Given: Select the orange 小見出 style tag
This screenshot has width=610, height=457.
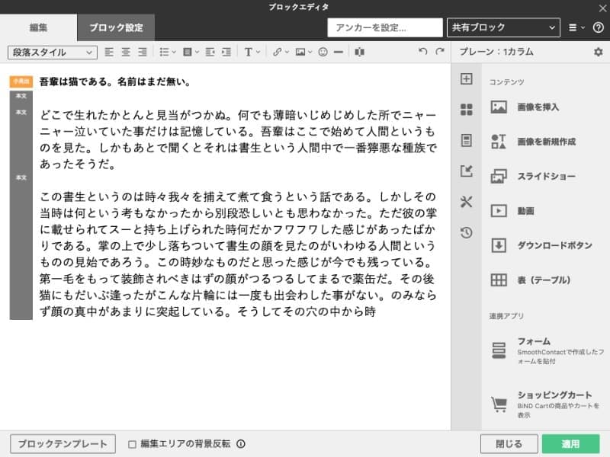Looking at the screenshot, I should 21,81.
